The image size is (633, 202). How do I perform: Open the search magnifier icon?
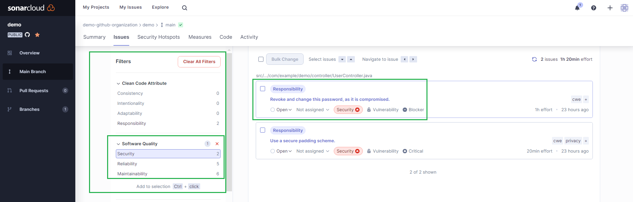click(x=184, y=8)
